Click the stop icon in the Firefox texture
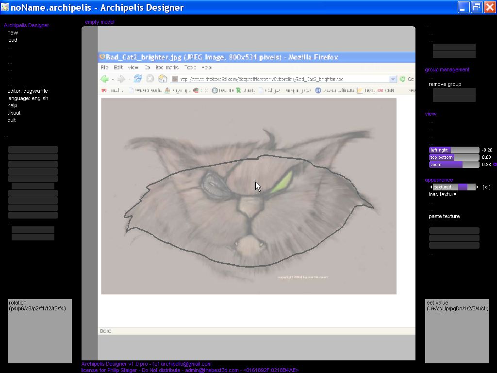Screen dimensions: 497x373 coord(150,79)
